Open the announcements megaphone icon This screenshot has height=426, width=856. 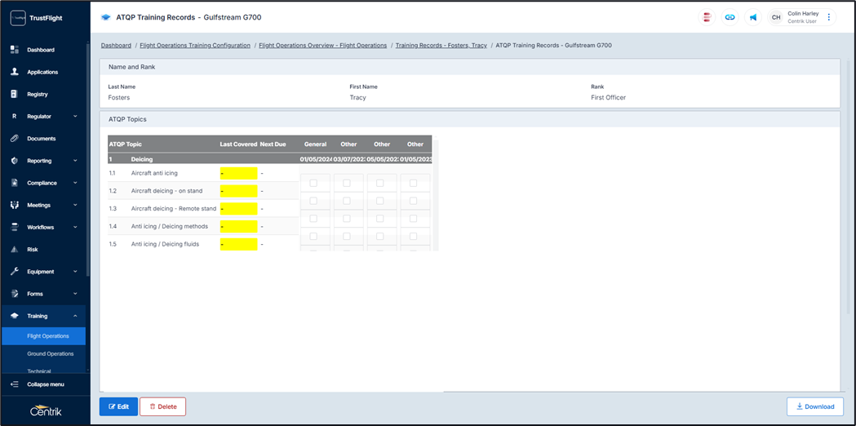pyautogui.click(x=753, y=17)
